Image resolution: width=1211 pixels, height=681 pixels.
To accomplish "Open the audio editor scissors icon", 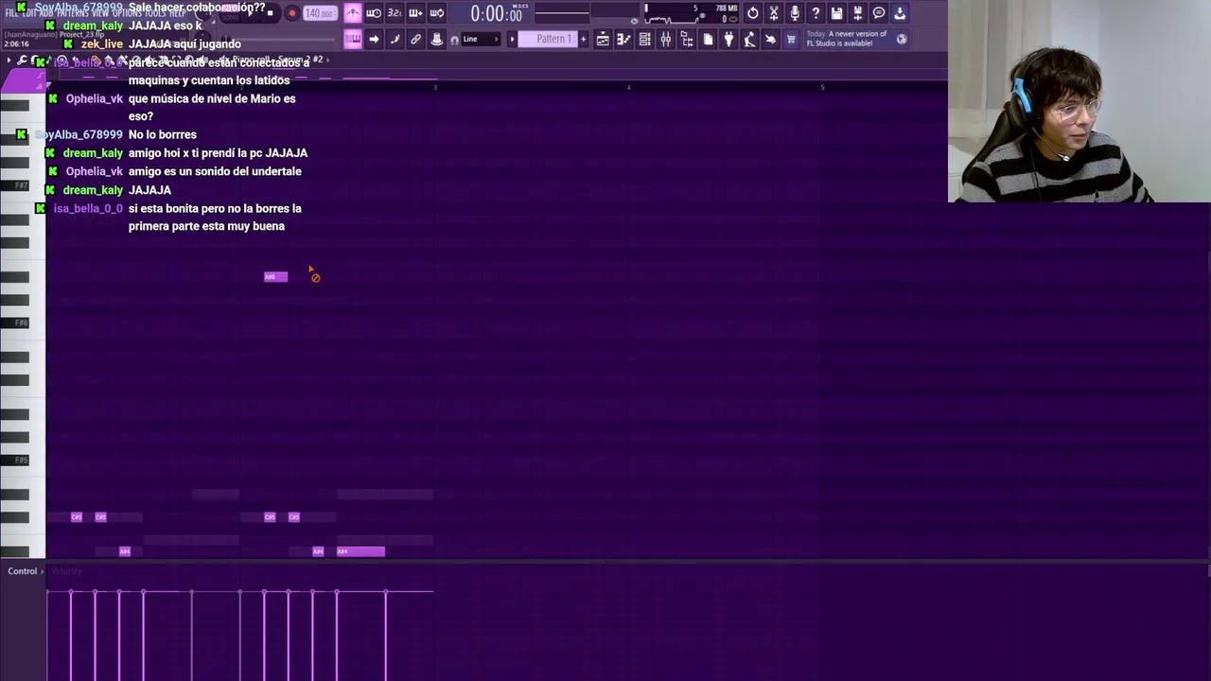I will 773,13.
